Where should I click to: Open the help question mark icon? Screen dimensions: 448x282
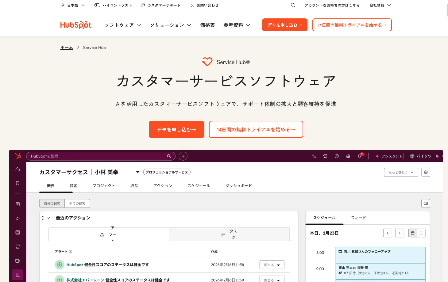click(337, 156)
